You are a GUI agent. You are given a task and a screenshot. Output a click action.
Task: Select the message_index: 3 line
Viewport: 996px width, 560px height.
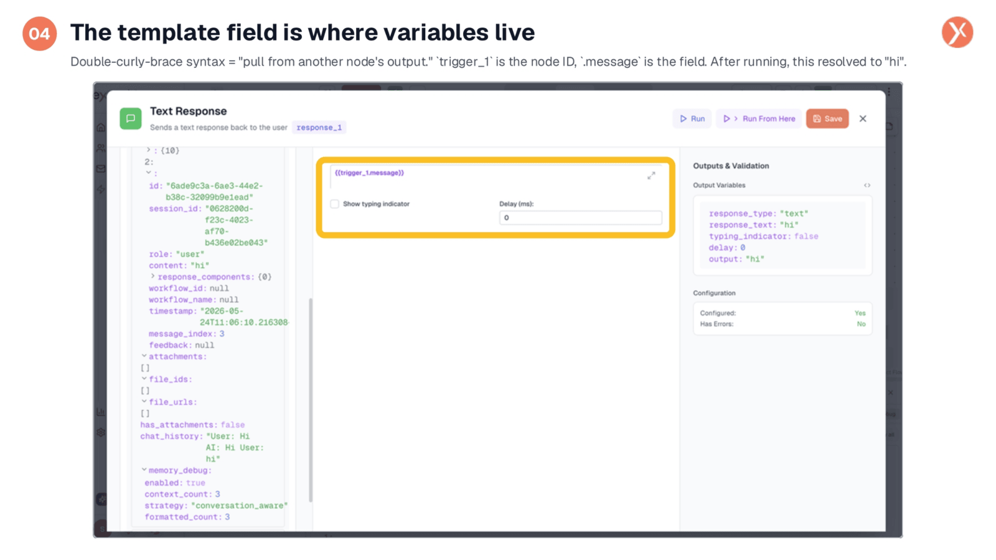coord(187,334)
